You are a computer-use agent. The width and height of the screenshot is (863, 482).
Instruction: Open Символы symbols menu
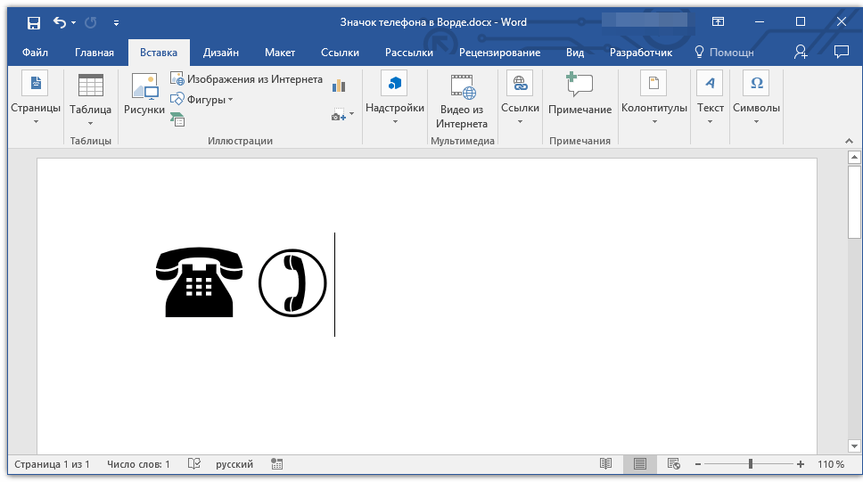click(756, 87)
